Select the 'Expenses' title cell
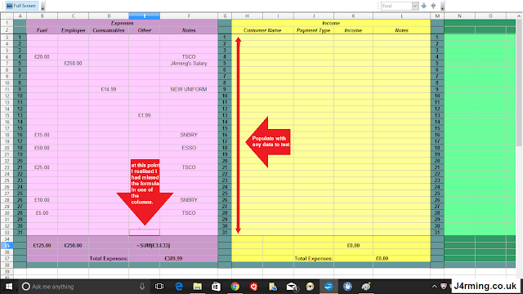Viewport: 523px width, 294px height. (122, 23)
